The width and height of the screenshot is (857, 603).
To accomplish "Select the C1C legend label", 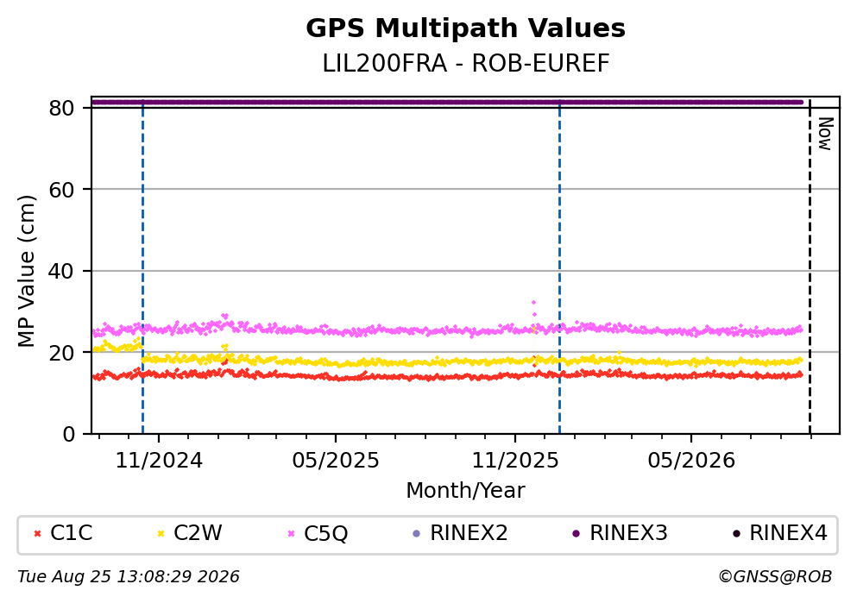I will coord(71,533).
